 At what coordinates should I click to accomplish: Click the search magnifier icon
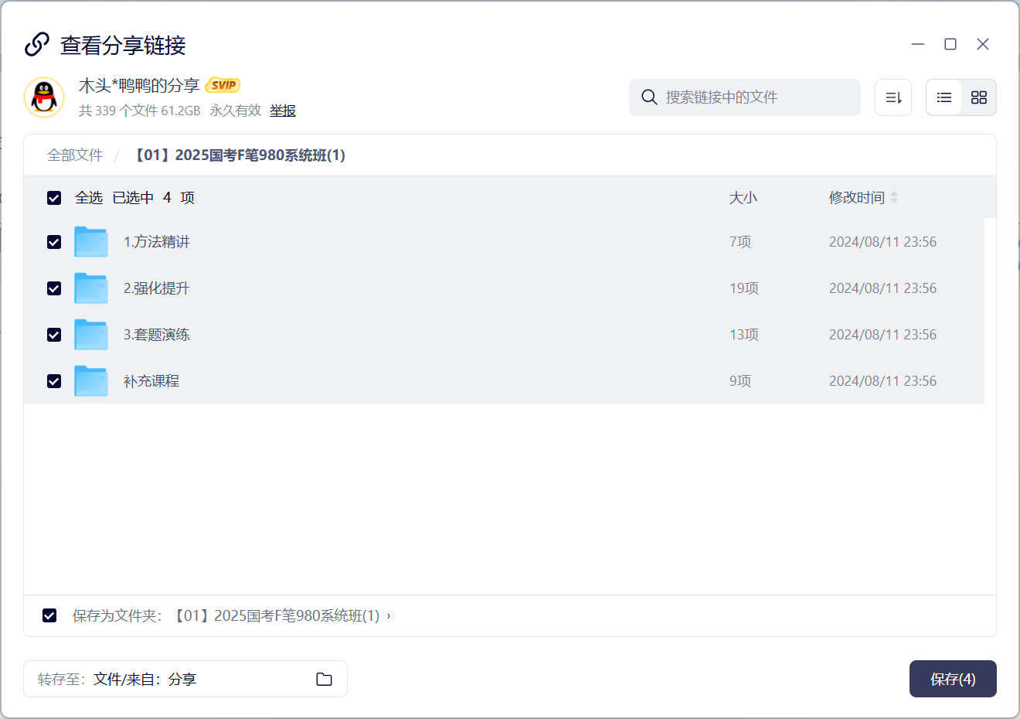(x=649, y=97)
